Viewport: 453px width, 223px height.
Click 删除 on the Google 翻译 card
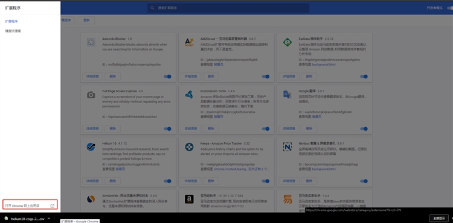(309, 129)
